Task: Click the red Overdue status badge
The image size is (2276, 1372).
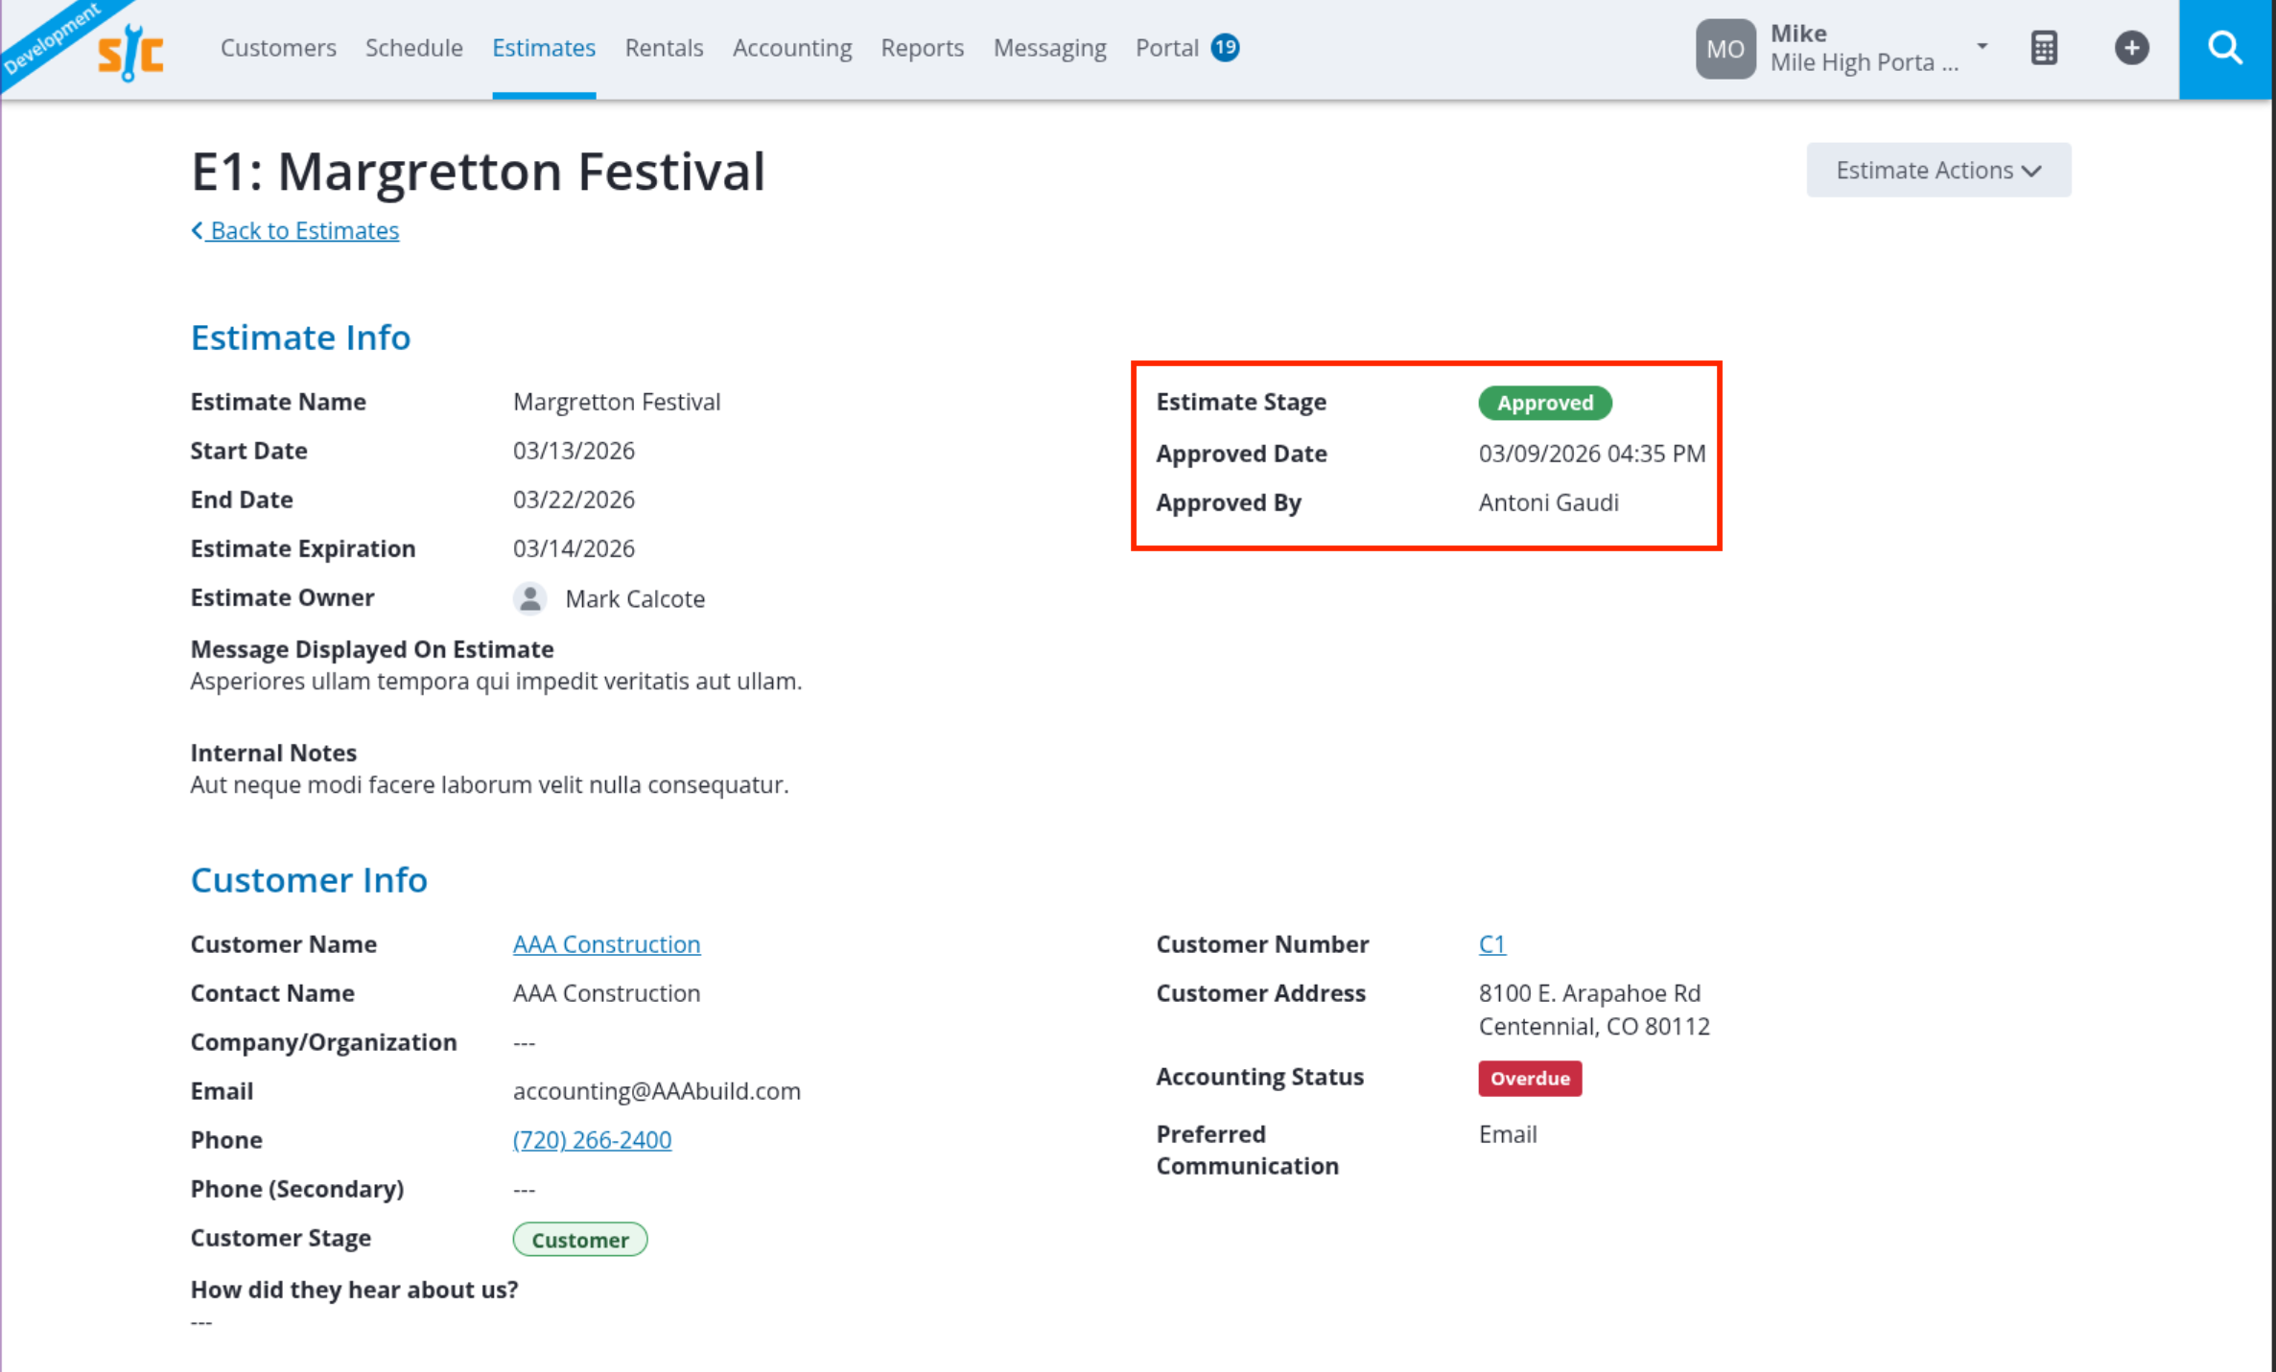Action: coord(1530,1078)
